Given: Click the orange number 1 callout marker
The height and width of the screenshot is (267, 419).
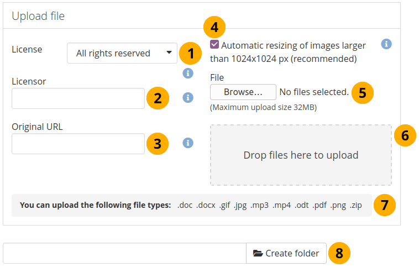Looking at the screenshot, I should (191, 54).
